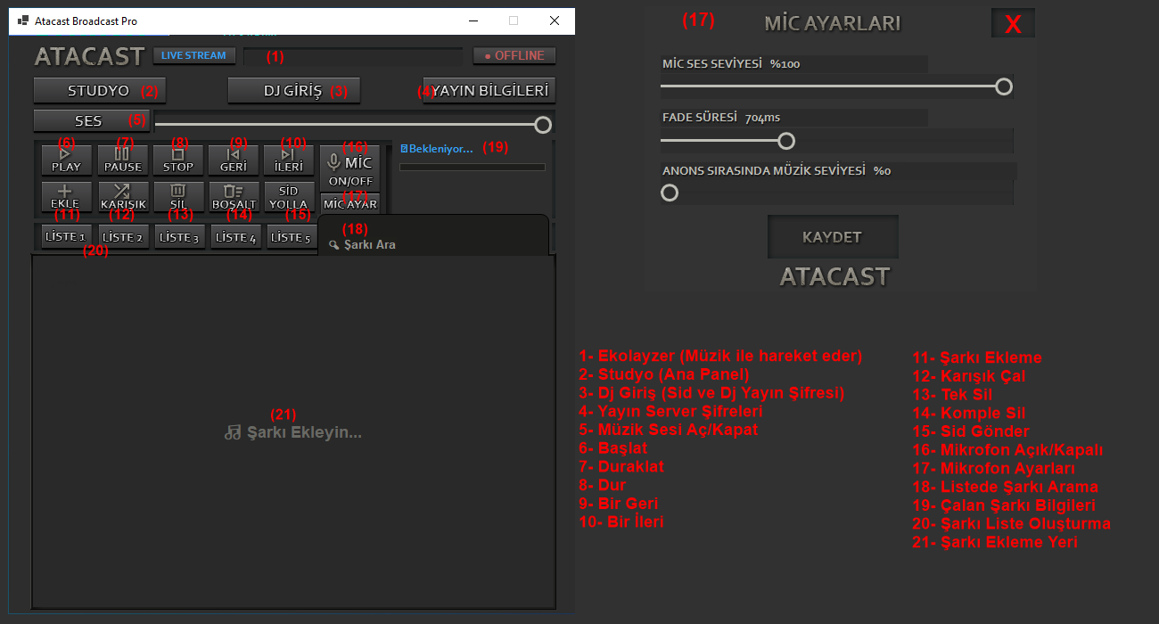Add a song with EKLE
The height and width of the screenshot is (624, 1159).
click(x=66, y=197)
